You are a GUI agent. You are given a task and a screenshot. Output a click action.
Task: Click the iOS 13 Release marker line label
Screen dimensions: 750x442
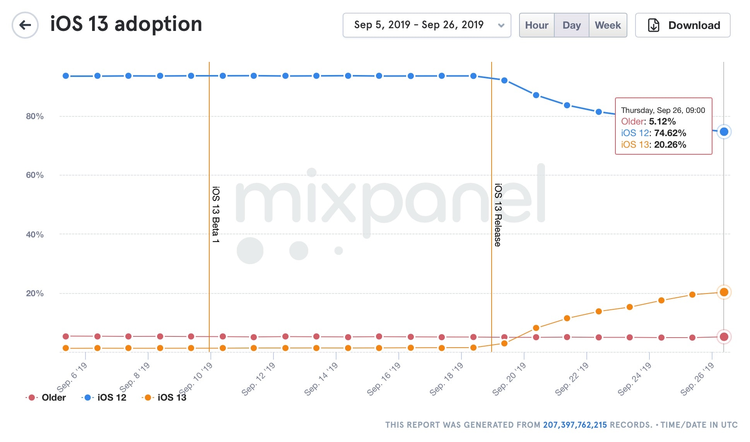(498, 215)
